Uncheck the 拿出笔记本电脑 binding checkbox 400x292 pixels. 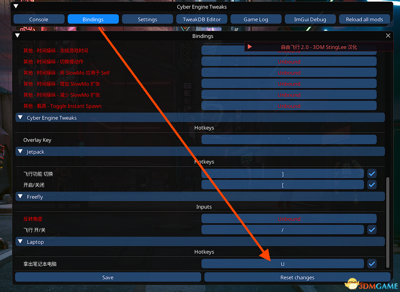coord(372,264)
